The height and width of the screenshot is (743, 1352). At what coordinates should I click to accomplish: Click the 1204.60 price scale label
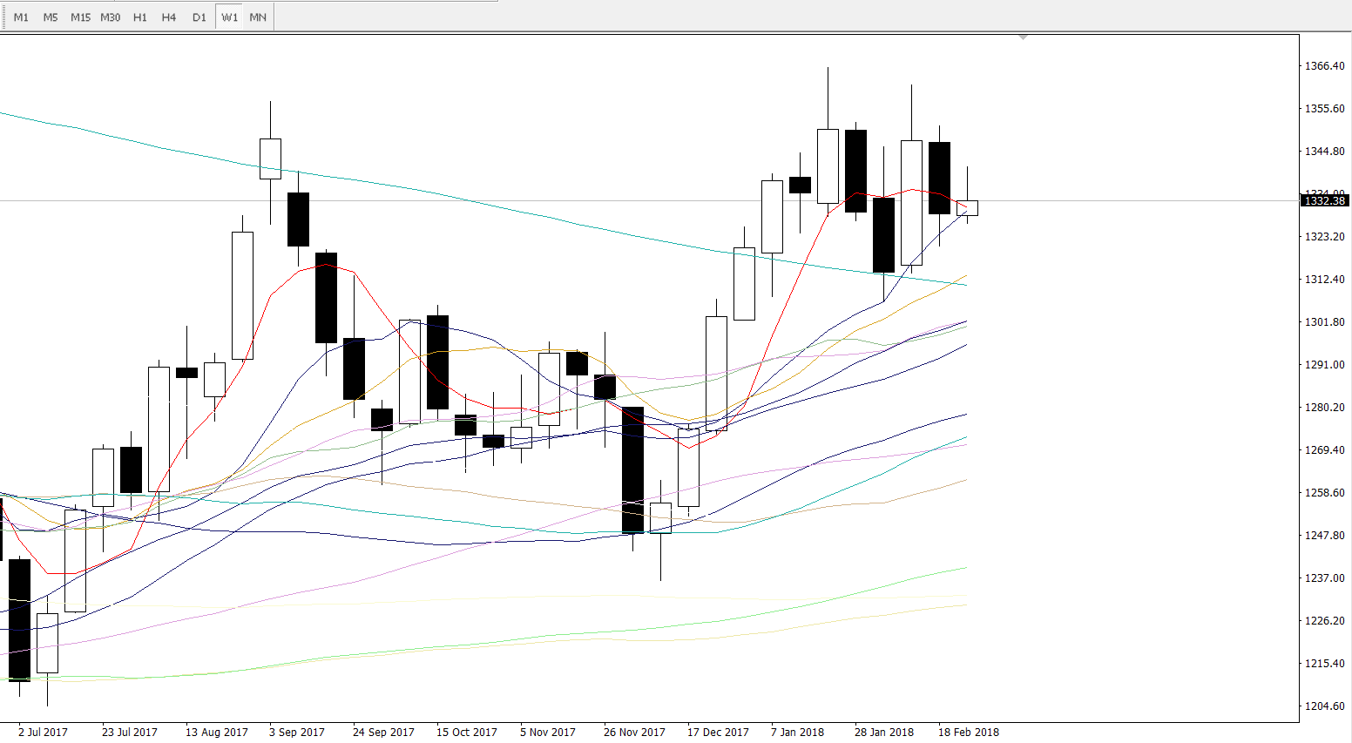click(1324, 706)
